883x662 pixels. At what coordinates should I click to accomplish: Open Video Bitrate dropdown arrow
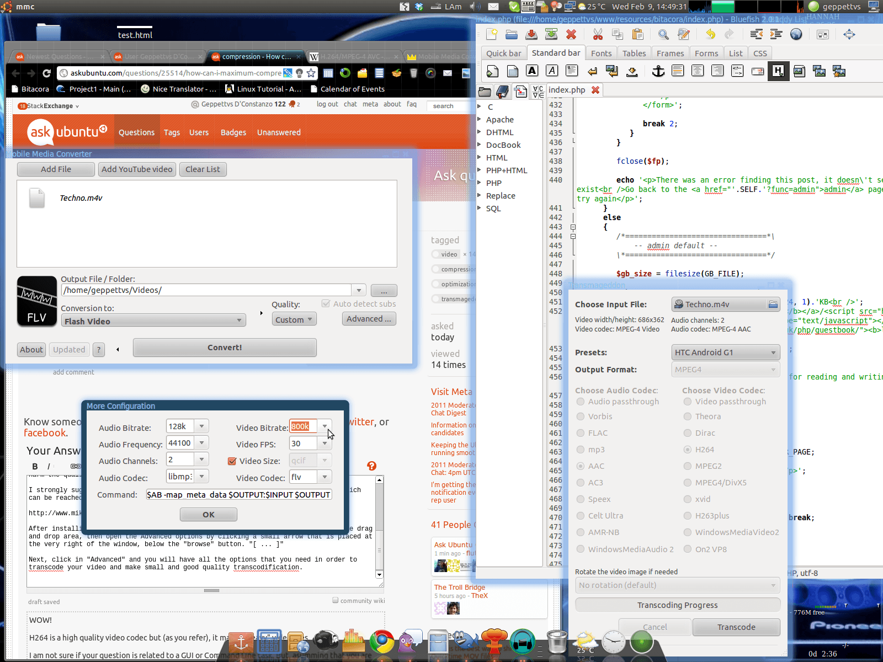click(325, 426)
